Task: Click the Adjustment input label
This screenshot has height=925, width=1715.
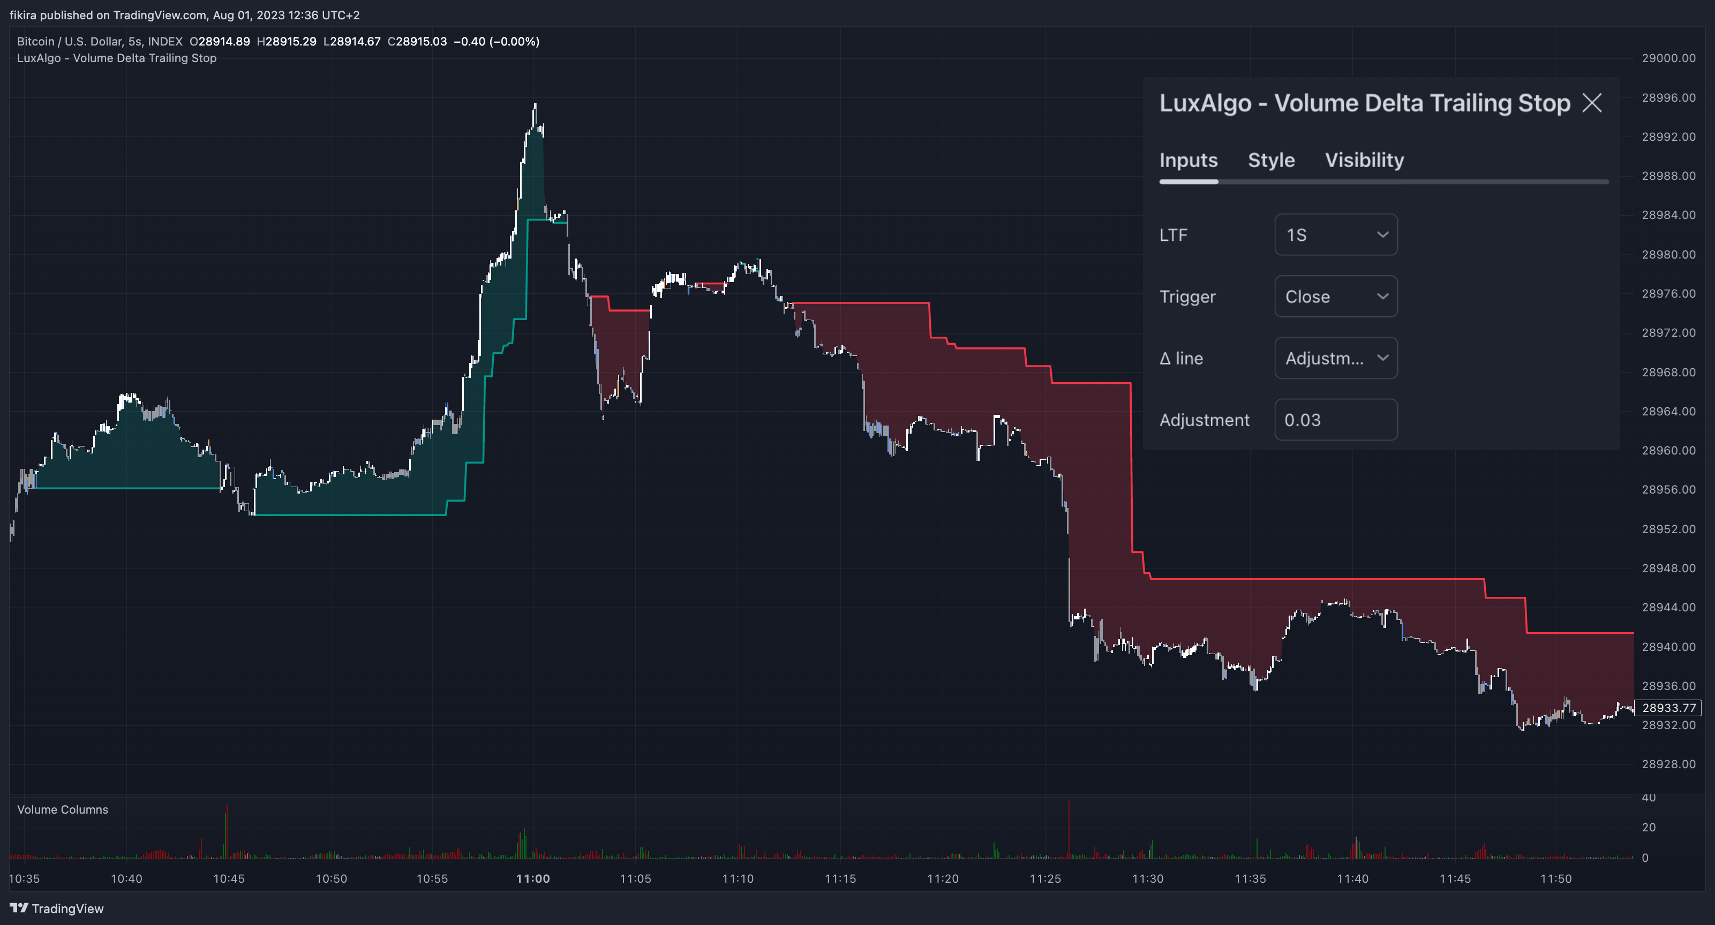Action: click(x=1205, y=420)
